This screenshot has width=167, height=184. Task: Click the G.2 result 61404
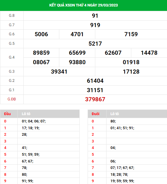point(95,81)
